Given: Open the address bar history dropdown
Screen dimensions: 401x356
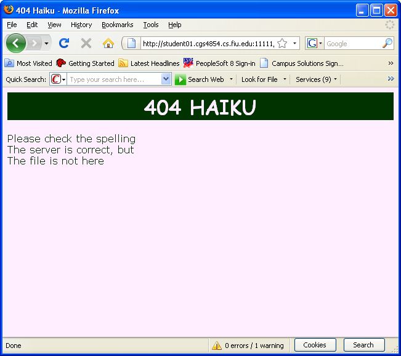Looking at the screenshot, I should (294, 43).
